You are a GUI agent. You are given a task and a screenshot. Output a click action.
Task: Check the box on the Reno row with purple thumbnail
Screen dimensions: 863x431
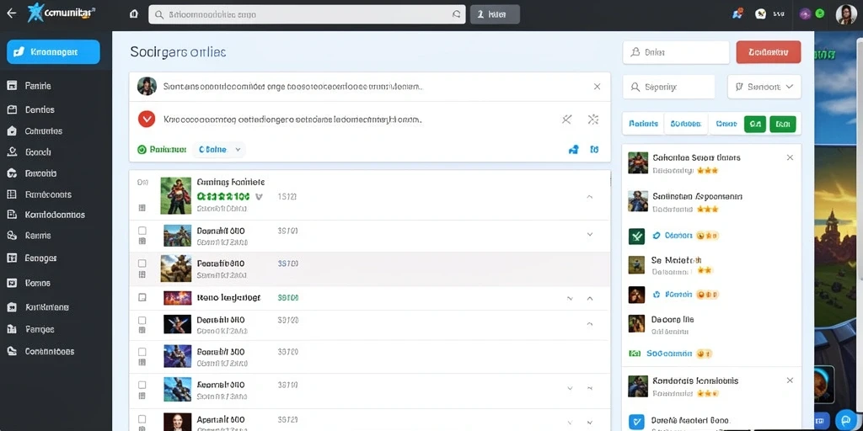click(142, 297)
